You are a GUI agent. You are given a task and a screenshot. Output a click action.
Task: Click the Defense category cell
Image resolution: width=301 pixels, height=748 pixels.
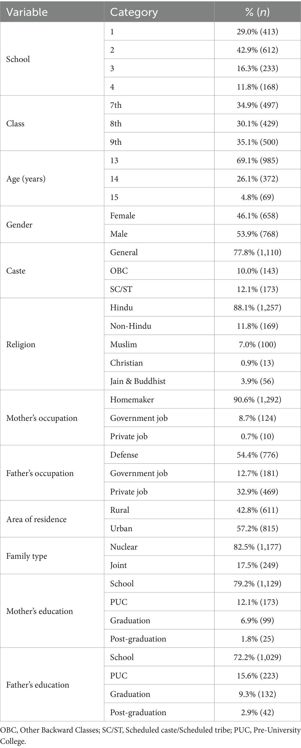tap(124, 455)
